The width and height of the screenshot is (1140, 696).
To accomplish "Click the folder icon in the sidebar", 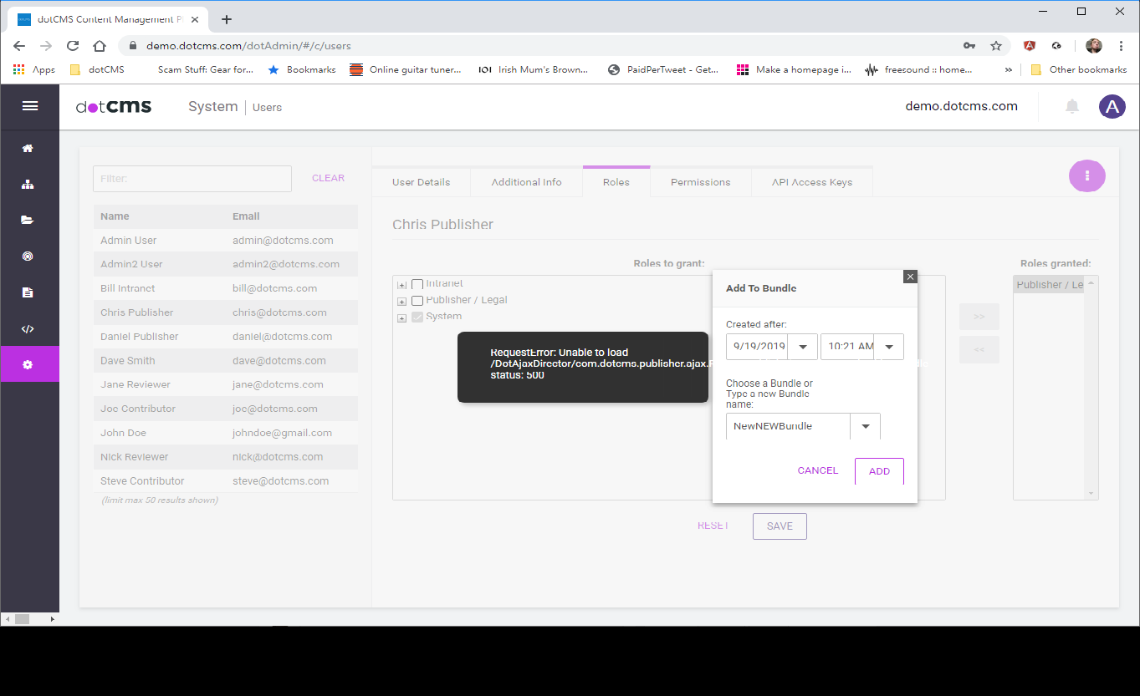I will click(30, 220).
